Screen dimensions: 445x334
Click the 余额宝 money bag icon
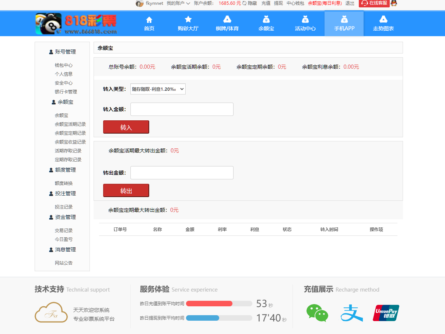(266, 19)
